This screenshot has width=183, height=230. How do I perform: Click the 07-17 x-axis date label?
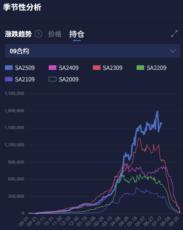coord(157,221)
